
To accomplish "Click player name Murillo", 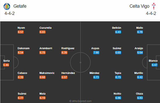I will [139, 73].
